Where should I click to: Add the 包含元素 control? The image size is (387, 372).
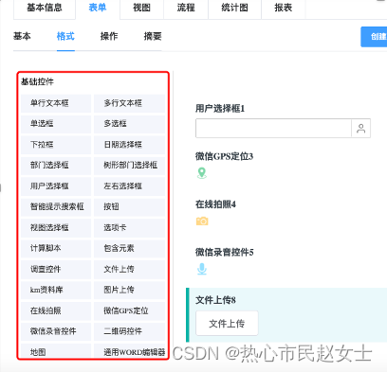[129, 249]
